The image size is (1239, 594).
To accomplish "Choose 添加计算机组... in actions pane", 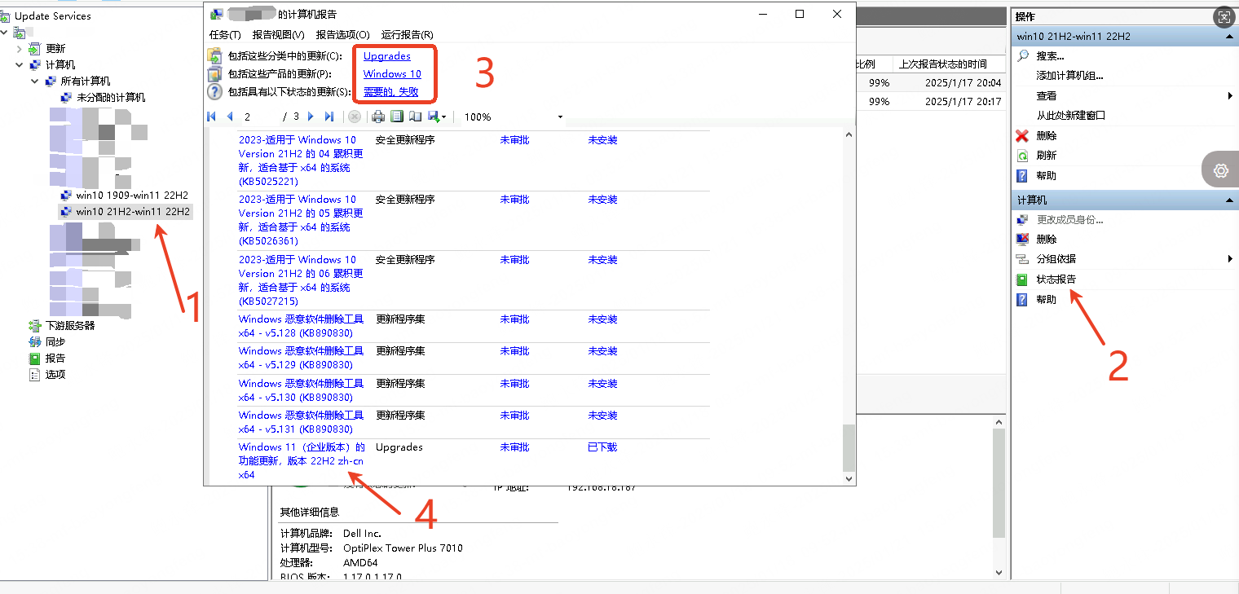I will tap(1069, 76).
